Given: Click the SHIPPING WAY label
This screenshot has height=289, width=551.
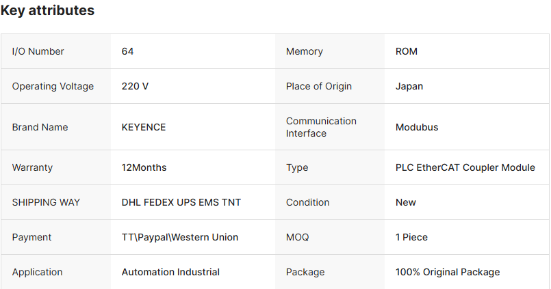Looking at the screenshot, I should pyautogui.click(x=46, y=202).
